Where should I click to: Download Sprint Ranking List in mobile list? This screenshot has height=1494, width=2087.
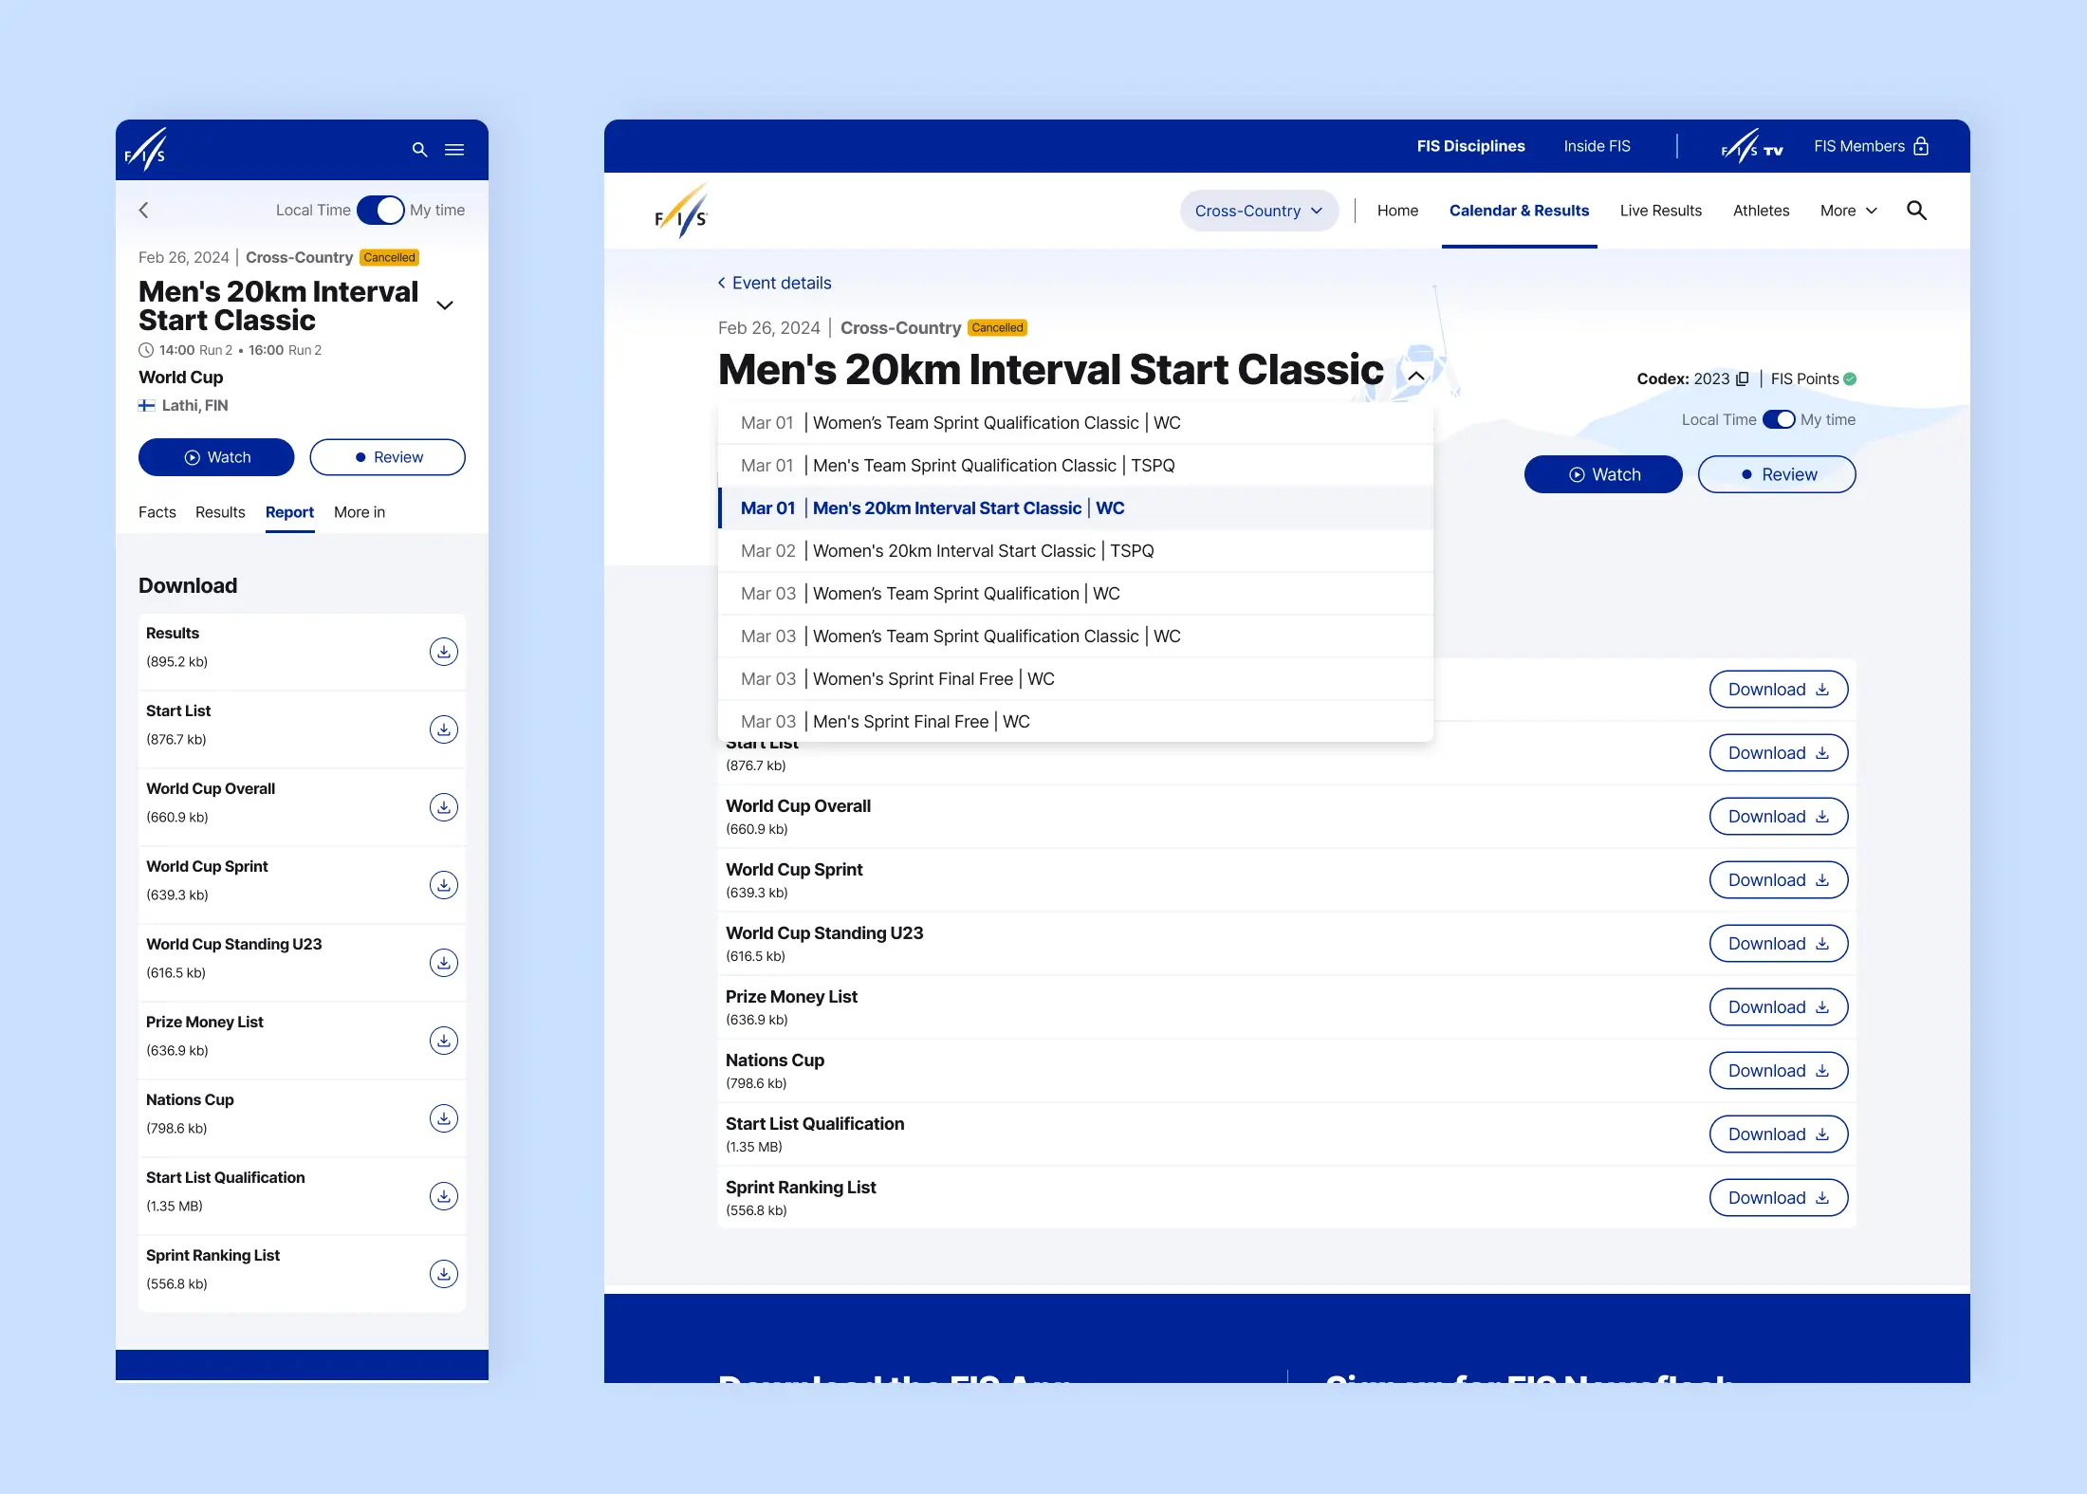444,1274
